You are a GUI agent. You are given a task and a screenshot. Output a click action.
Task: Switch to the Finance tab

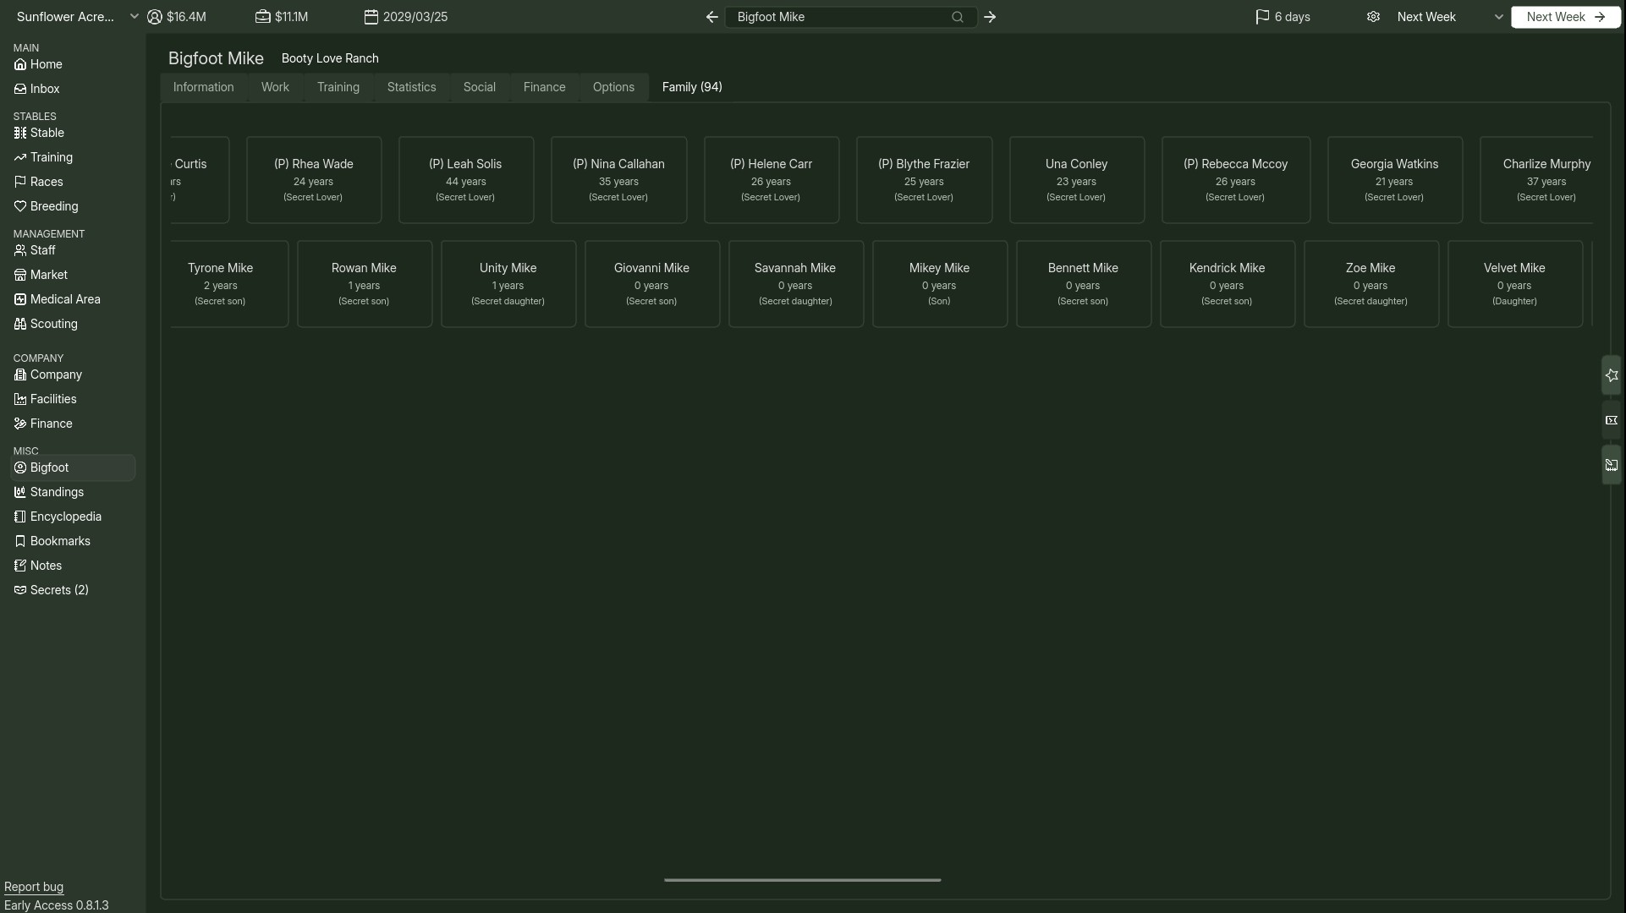[544, 87]
